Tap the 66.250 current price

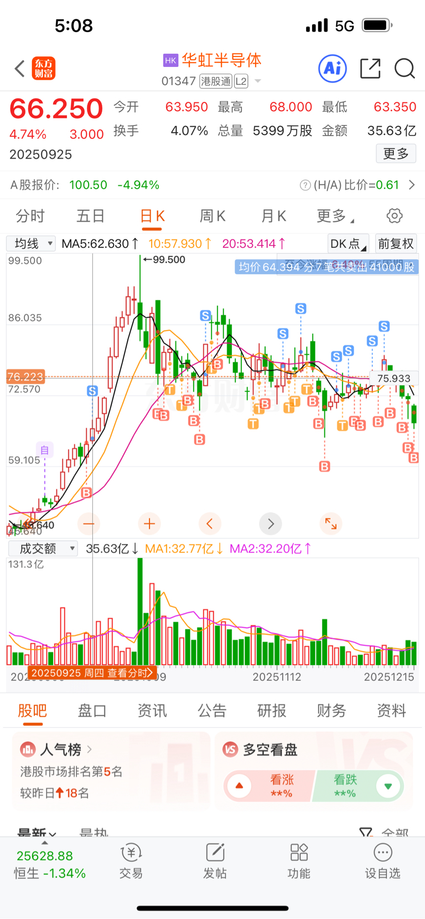(x=56, y=108)
